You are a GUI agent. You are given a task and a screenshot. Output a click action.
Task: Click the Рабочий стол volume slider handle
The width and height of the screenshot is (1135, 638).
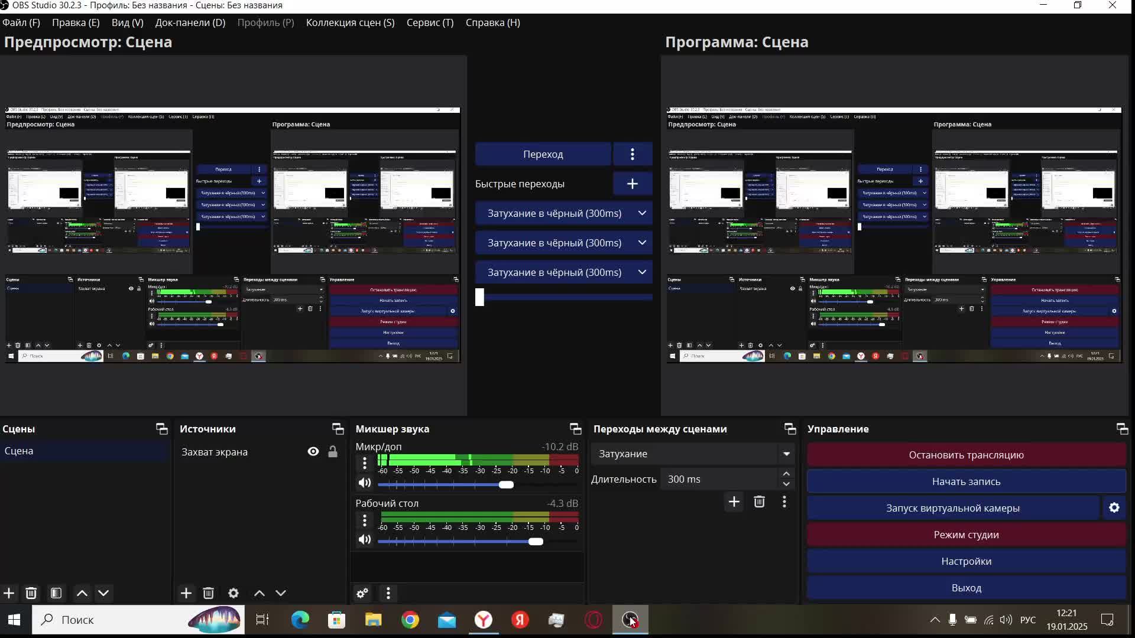[536, 542]
